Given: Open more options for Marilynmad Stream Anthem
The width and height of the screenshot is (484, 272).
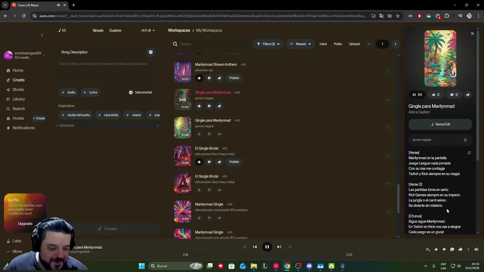Looking at the screenshot, I should tap(388, 71).
